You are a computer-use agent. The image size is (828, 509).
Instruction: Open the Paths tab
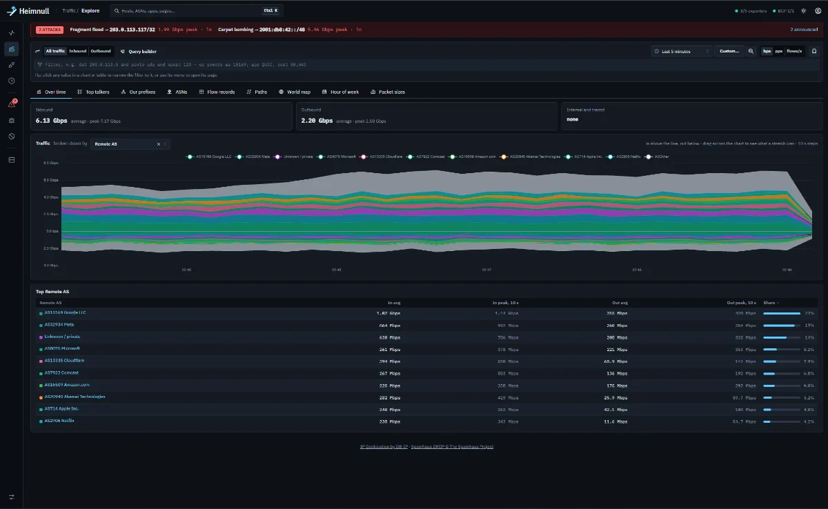(257, 92)
